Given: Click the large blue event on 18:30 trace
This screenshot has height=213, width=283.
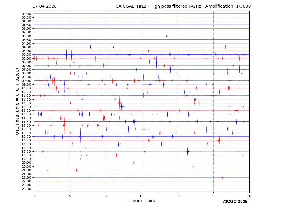Looking at the screenshot, I should pos(188,151).
